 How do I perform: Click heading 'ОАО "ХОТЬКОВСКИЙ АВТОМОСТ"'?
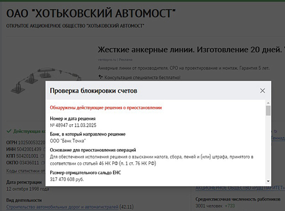coord(91,13)
